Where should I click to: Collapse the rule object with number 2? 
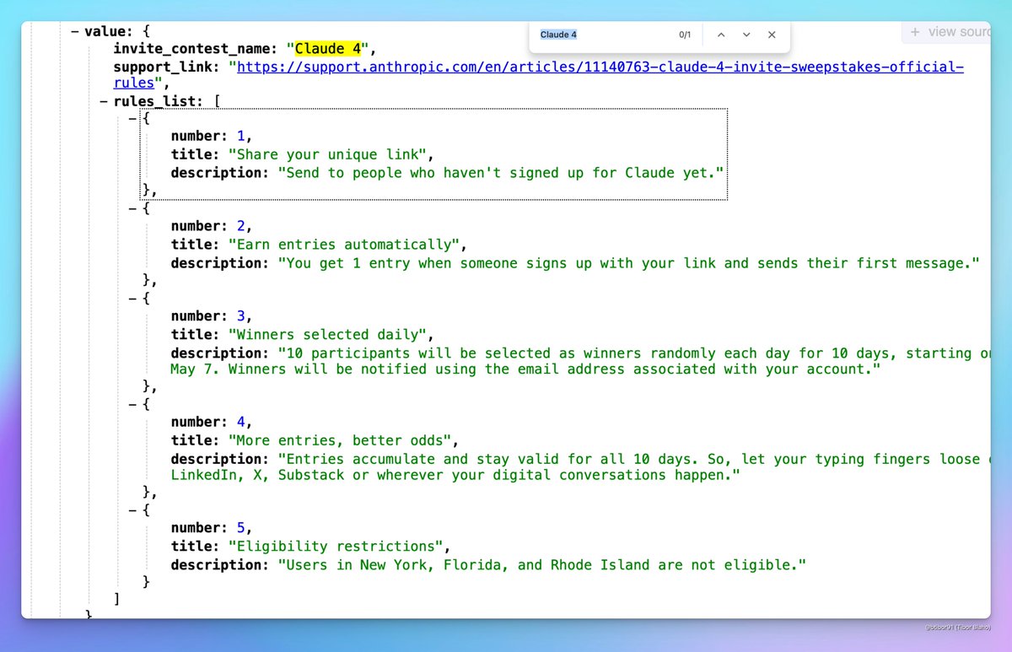(132, 207)
